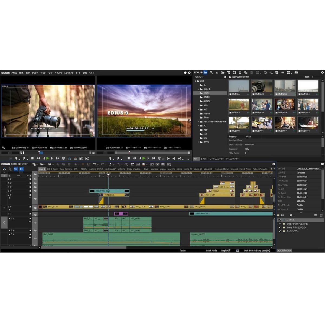Click the copy icon in bin toolbar
325x325 pixels.
point(246,73)
